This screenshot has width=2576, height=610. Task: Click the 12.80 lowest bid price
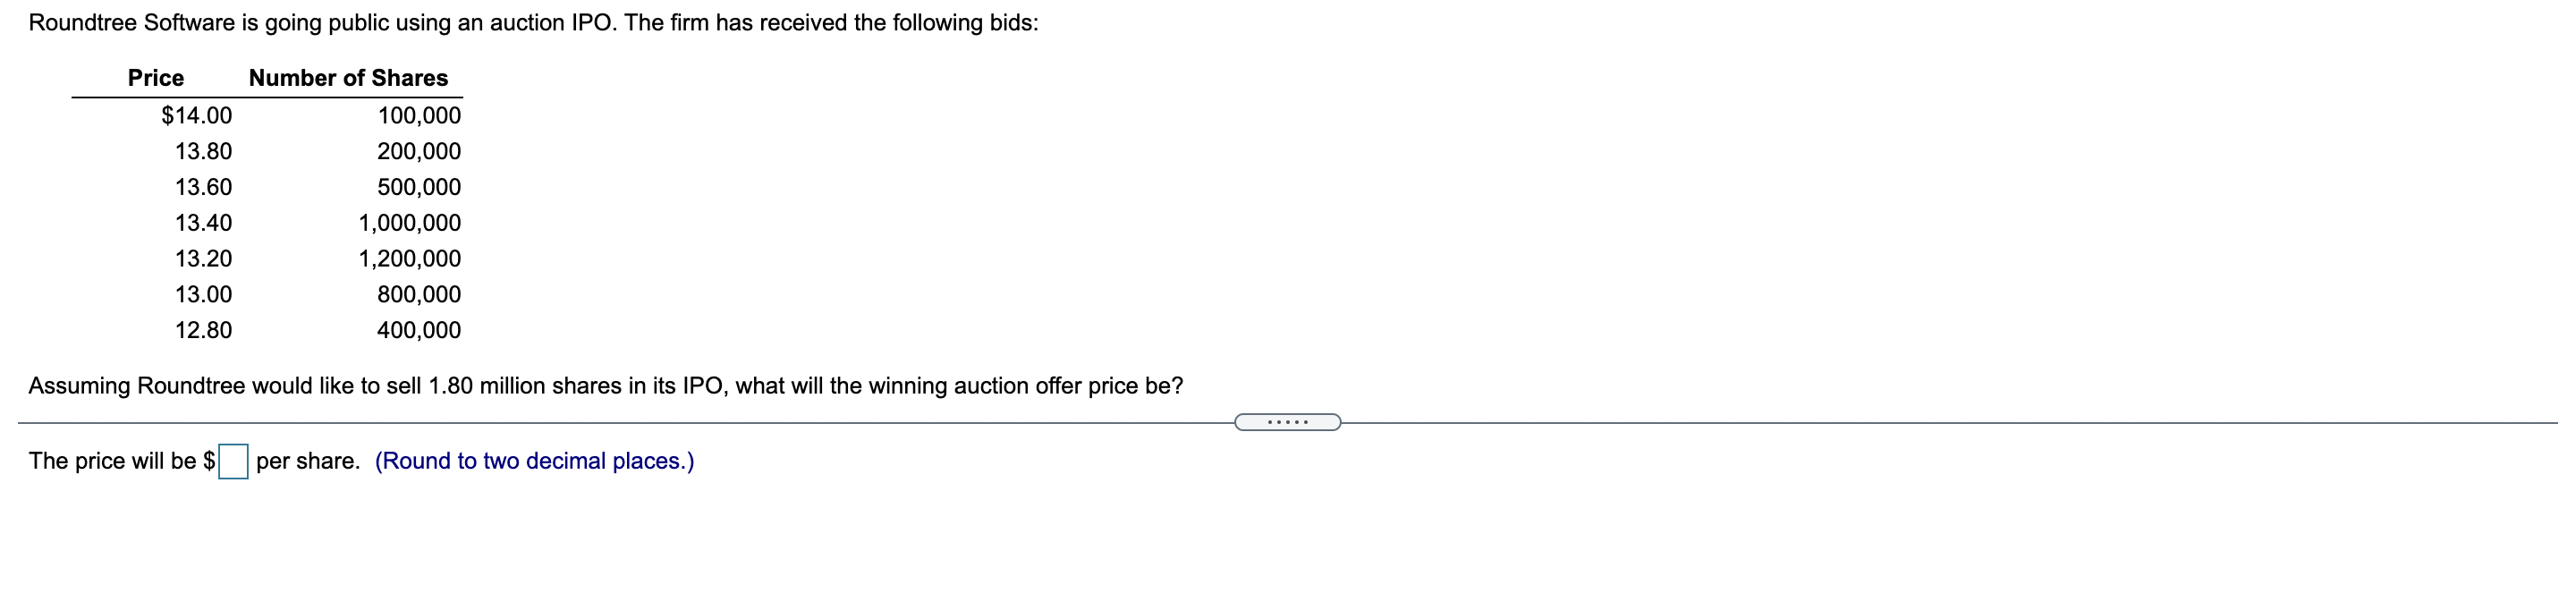(x=205, y=329)
